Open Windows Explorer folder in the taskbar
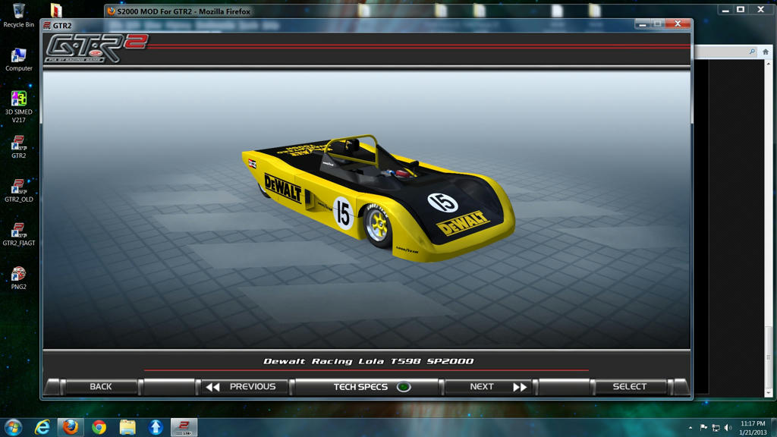The height and width of the screenshot is (437, 777). 127,427
